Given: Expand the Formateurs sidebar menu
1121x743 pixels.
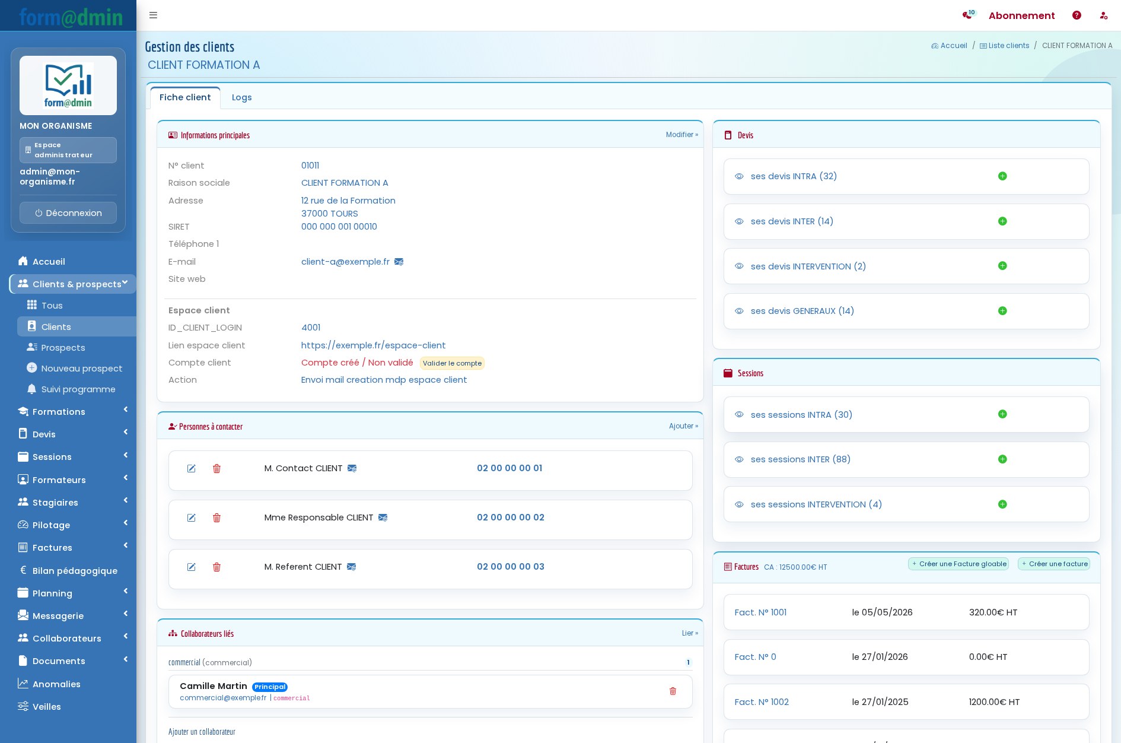Looking at the screenshot, I should [73, 480].
